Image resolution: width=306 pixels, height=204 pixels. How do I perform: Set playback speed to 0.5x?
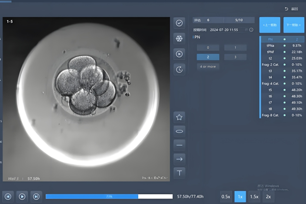[x=225, y=196]
